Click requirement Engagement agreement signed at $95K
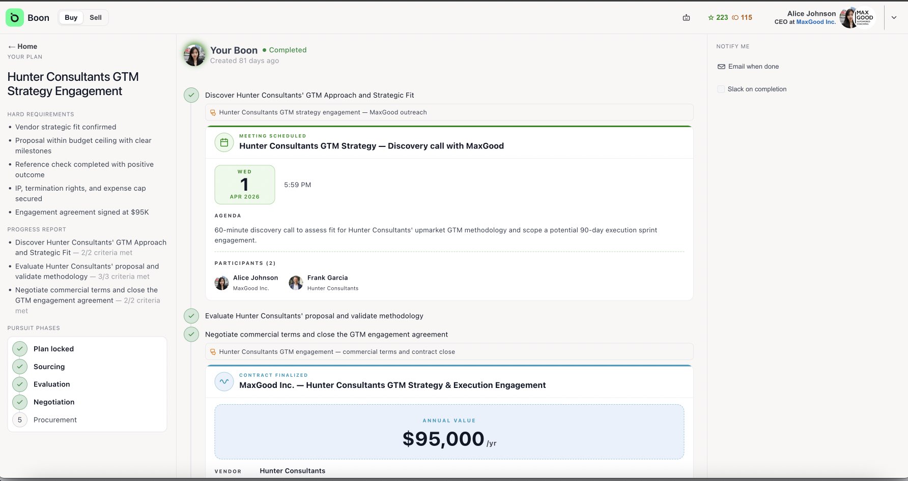This screenshot has width=908, height=481. point(82,212)
